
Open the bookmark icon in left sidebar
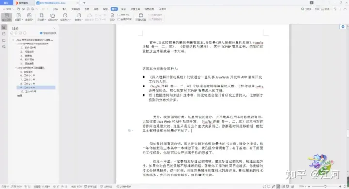coord(4,41)
